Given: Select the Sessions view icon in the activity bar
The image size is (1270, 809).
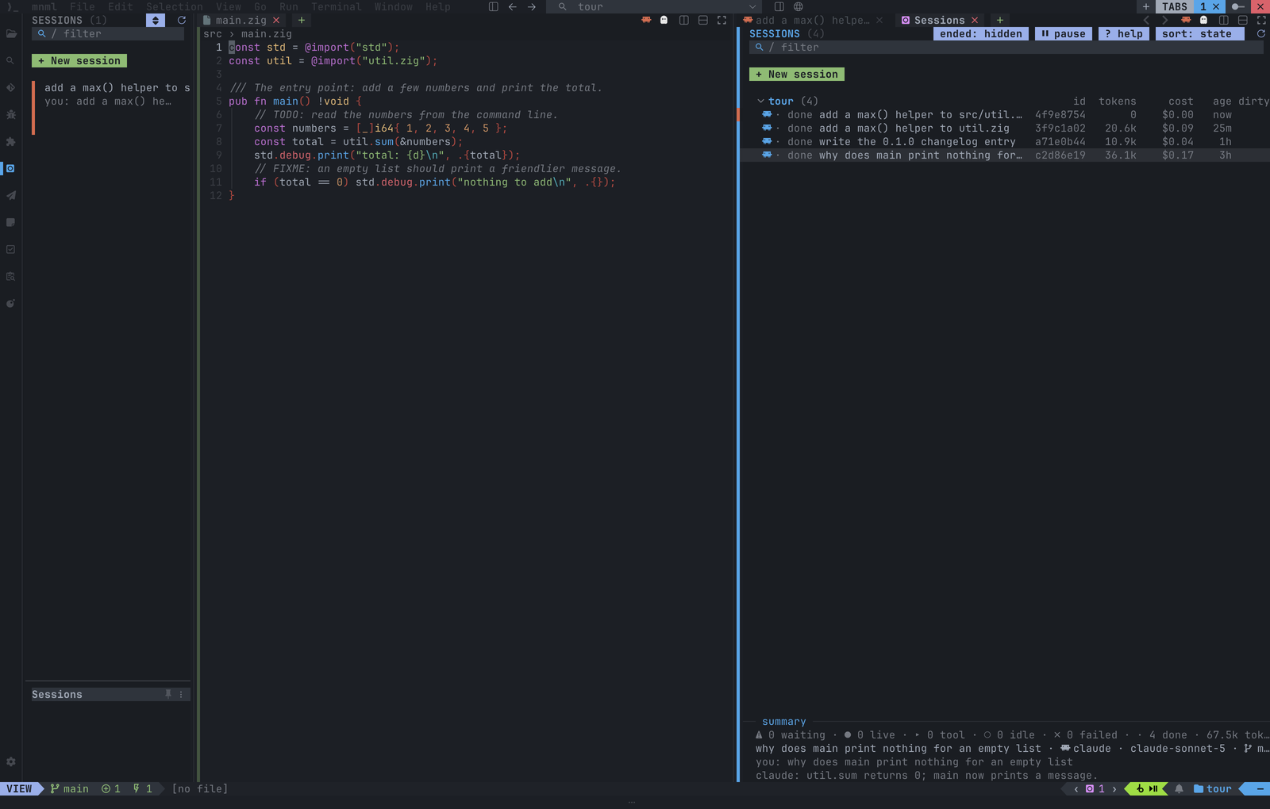Looking at the screenshot, I should tap(10, 169).
